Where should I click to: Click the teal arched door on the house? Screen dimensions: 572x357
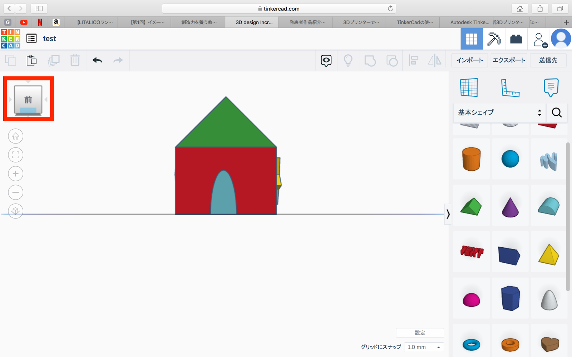pos(223,195)
